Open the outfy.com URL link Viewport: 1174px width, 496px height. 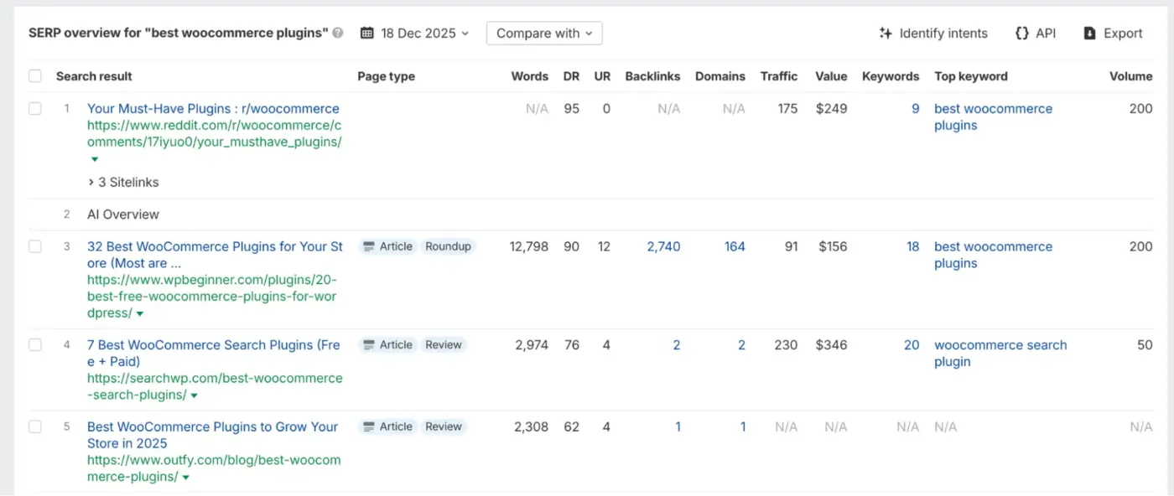[x=214, y=468]
